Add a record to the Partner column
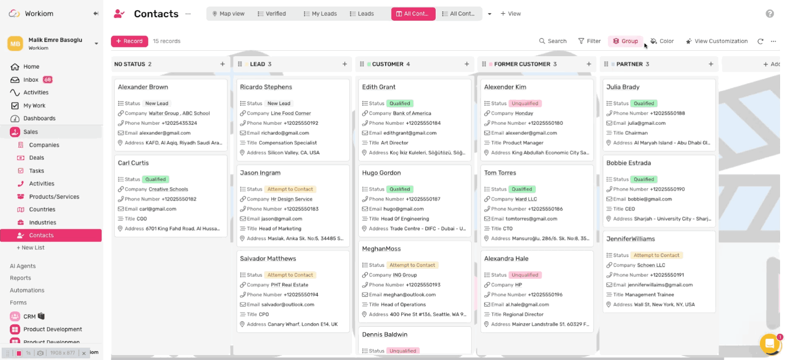Image resolution: width=785 pixels, height=360 pixels. click(711, 64)
